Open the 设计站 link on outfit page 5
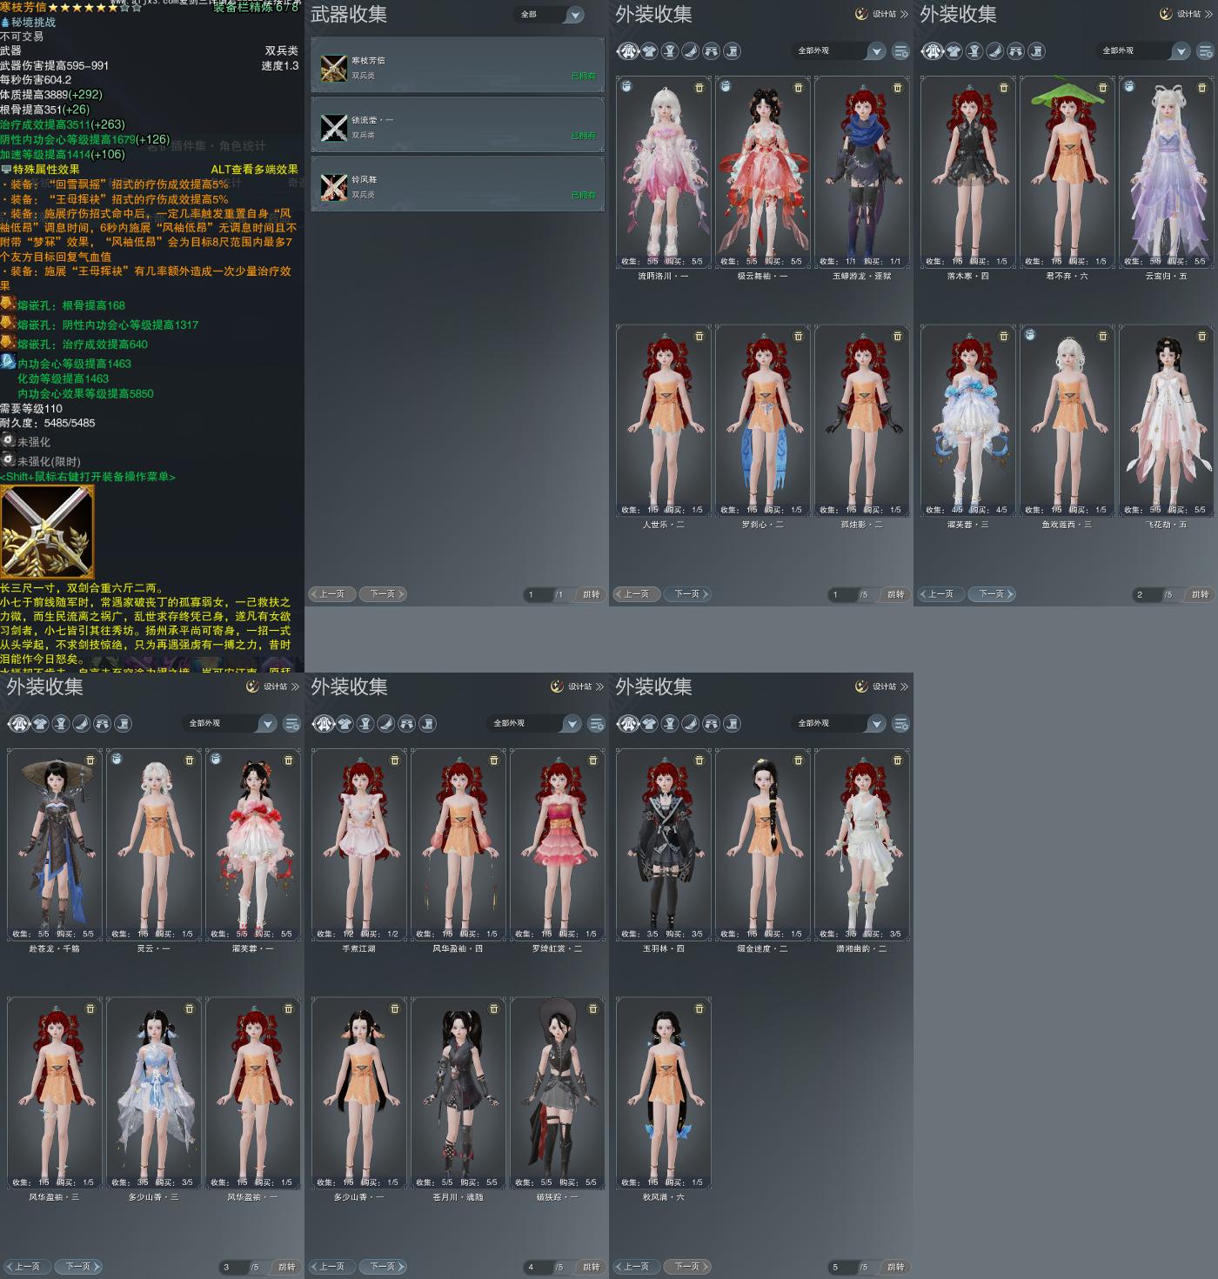This screenshot has height=1279, width=1218. pos(881,686)
